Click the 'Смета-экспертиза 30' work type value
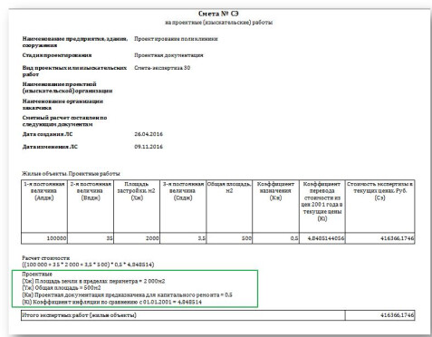The image size is (432, 337). coord(162,68)
